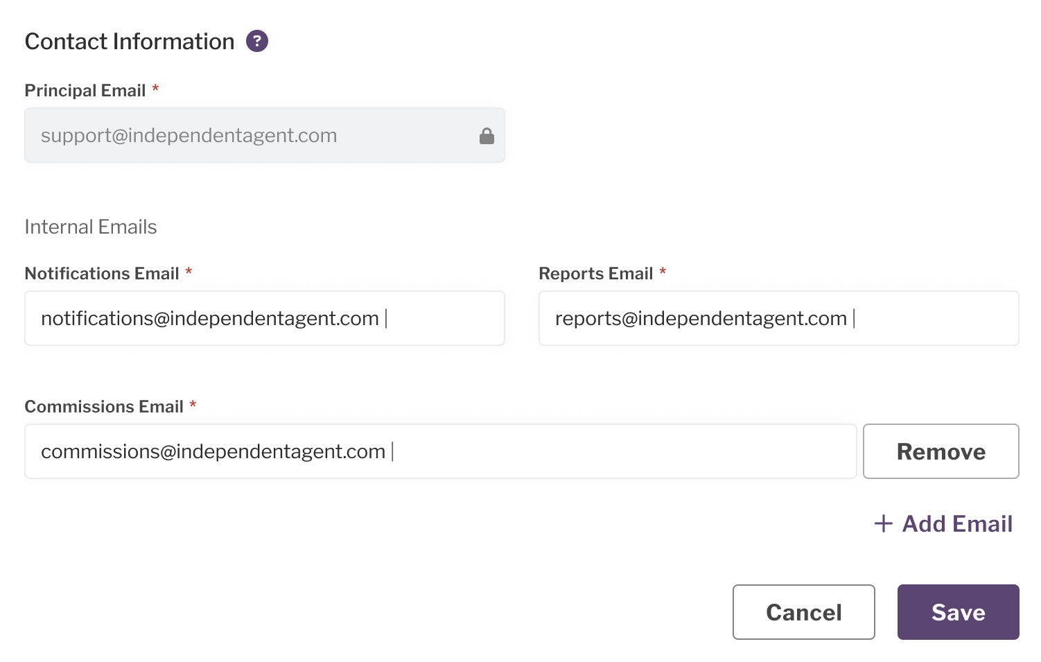Cancel the contact information changes
Image resolution: width=1041 pixels, height=662 pixels.
(803, 612)
